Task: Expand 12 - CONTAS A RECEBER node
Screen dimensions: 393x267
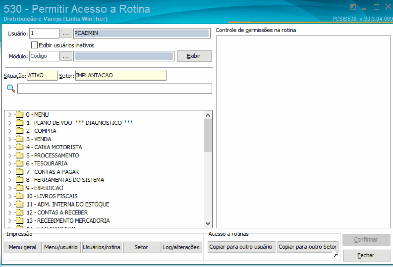Action: click(10, 213)
